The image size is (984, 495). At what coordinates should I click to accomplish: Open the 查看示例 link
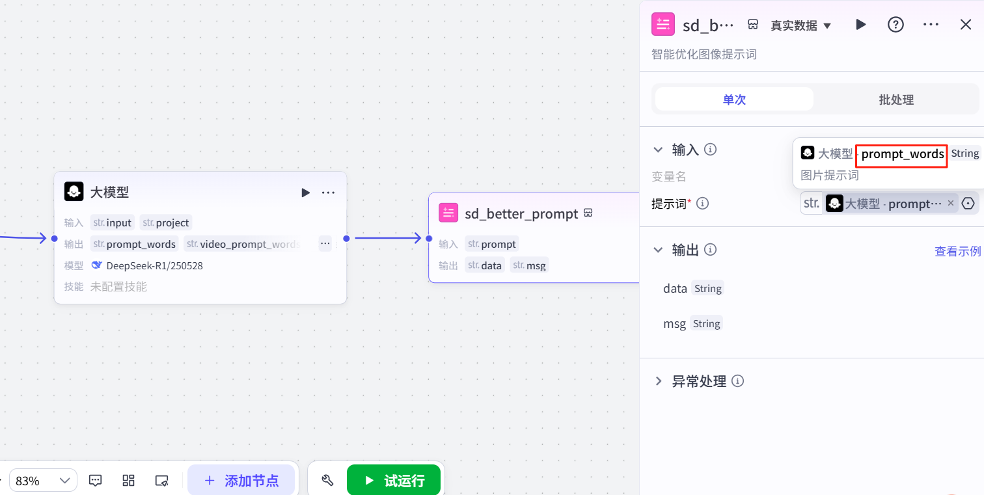coord(957,251)
